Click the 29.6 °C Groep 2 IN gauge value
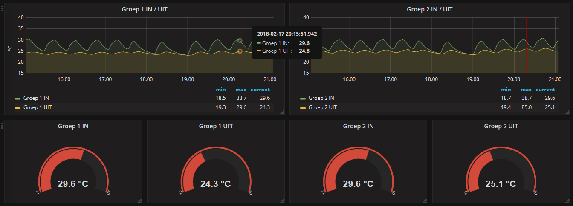Viewport: 573px width, 206px height. coord(358,184)
